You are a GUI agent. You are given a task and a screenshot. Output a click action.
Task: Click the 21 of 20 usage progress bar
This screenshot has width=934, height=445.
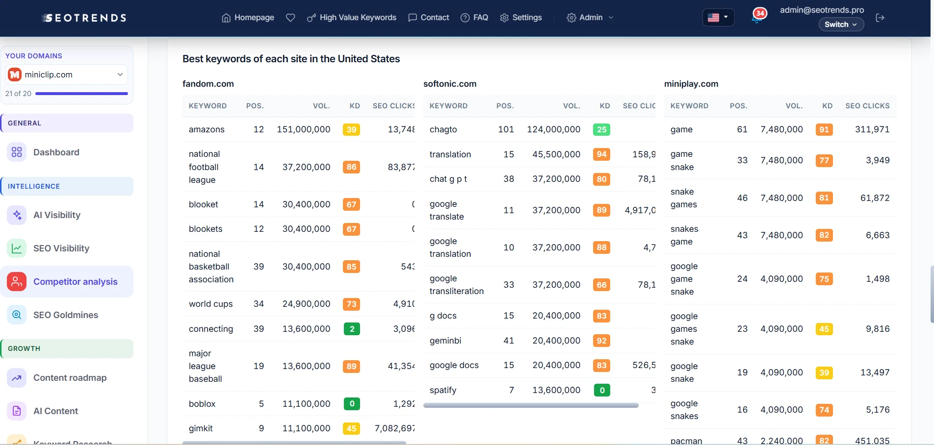click(81, 94)
